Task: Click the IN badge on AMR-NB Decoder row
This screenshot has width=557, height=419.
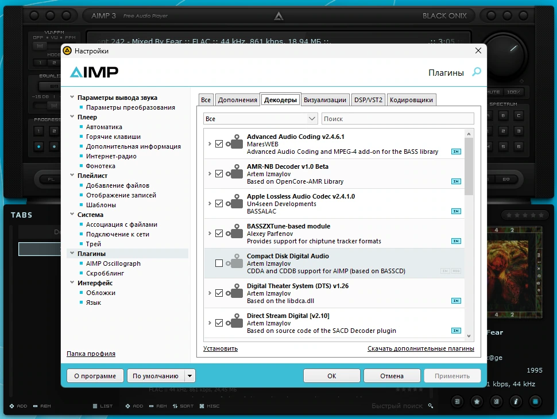Action: (456, 181)
